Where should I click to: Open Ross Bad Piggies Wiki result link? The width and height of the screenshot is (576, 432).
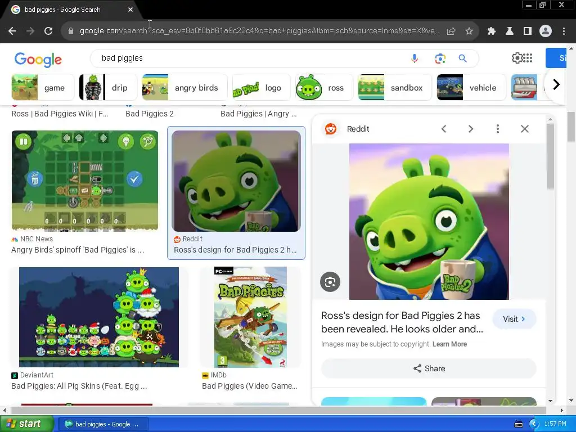[60, 114]
